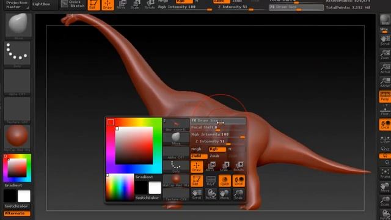This screenshot has width=391, height=220.
Task: Adjust the SPix slider in the right shelf
Action: coord(385,31)
